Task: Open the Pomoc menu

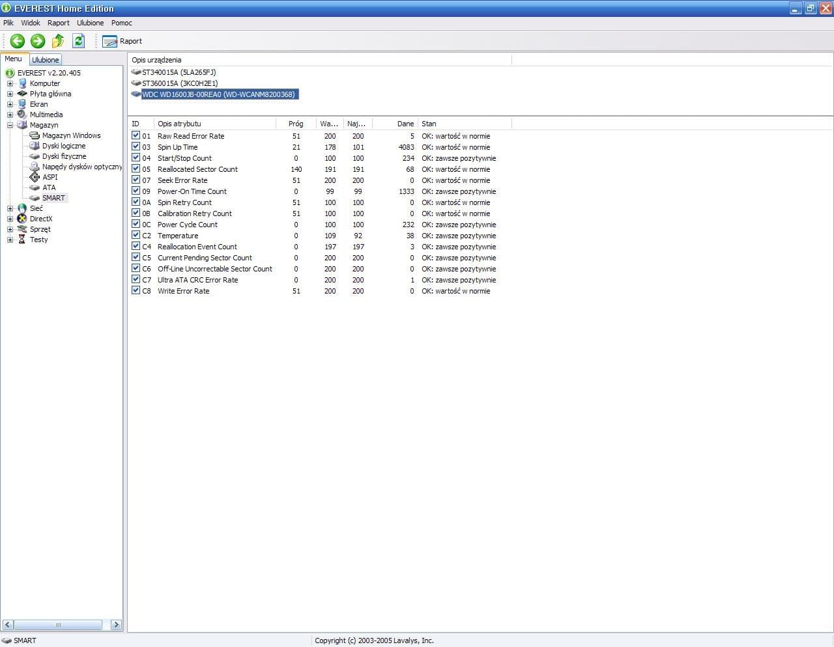Action: tap(122, 23)
